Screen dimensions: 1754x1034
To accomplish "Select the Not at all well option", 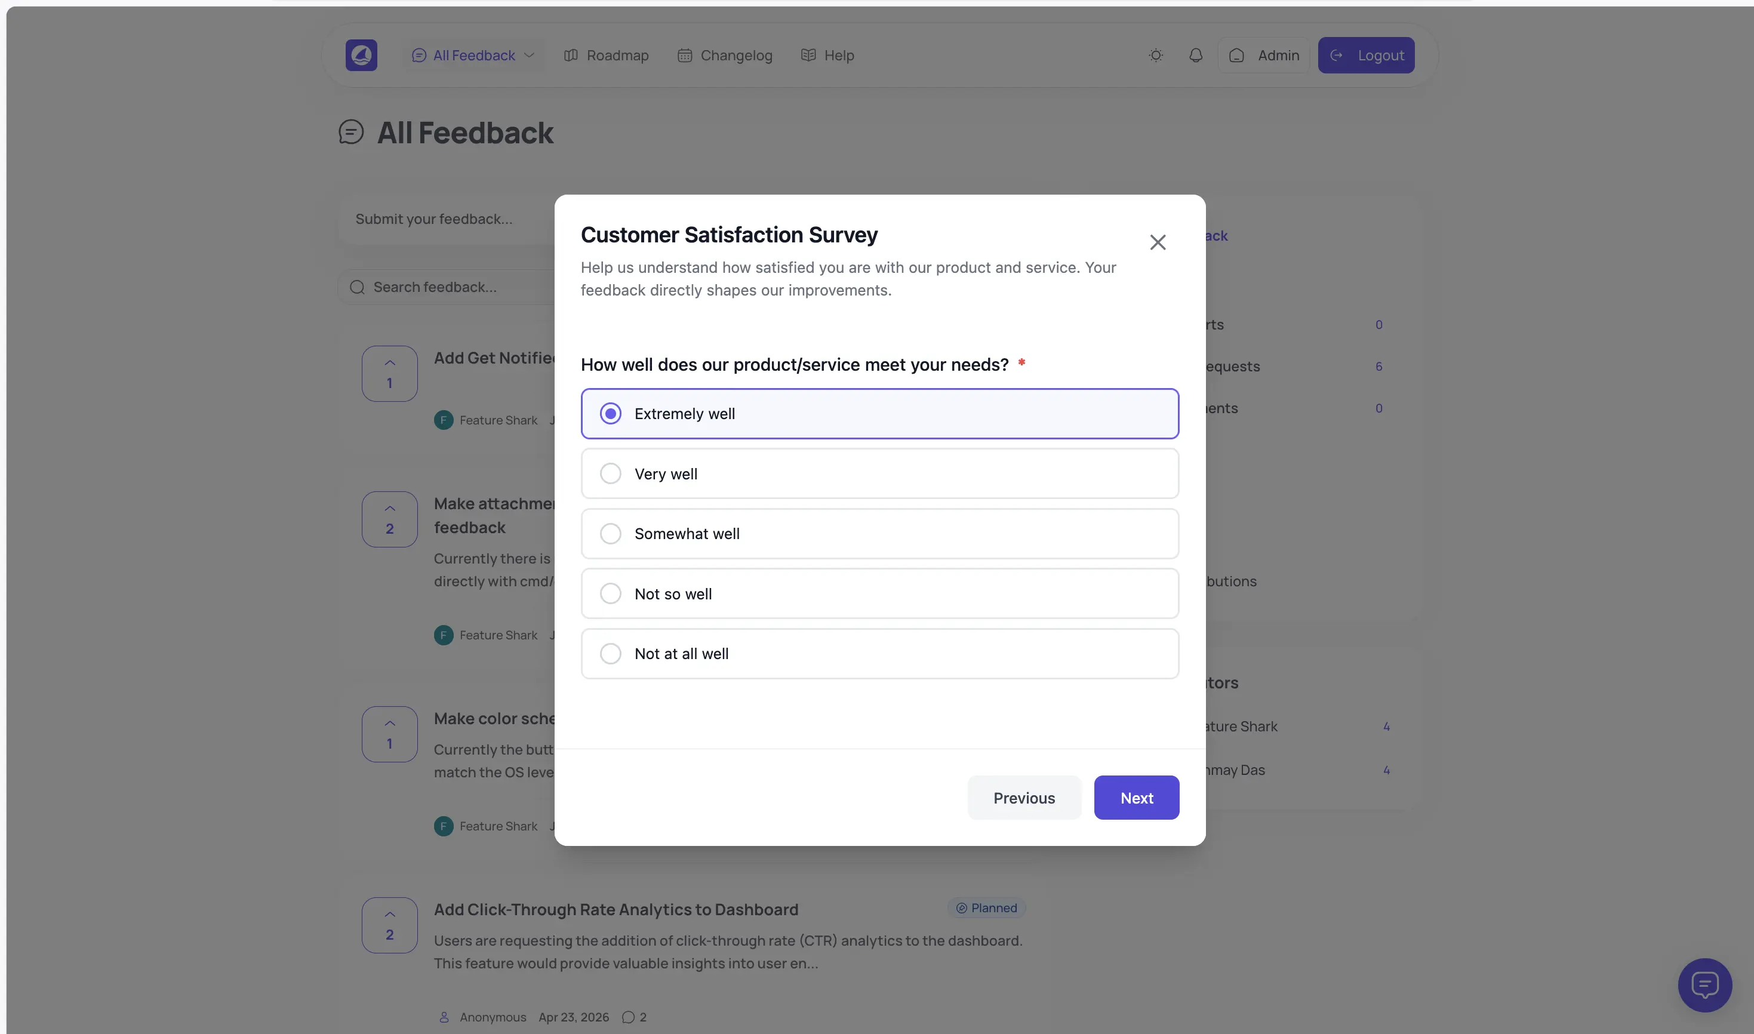I will [x=879, y=654].
